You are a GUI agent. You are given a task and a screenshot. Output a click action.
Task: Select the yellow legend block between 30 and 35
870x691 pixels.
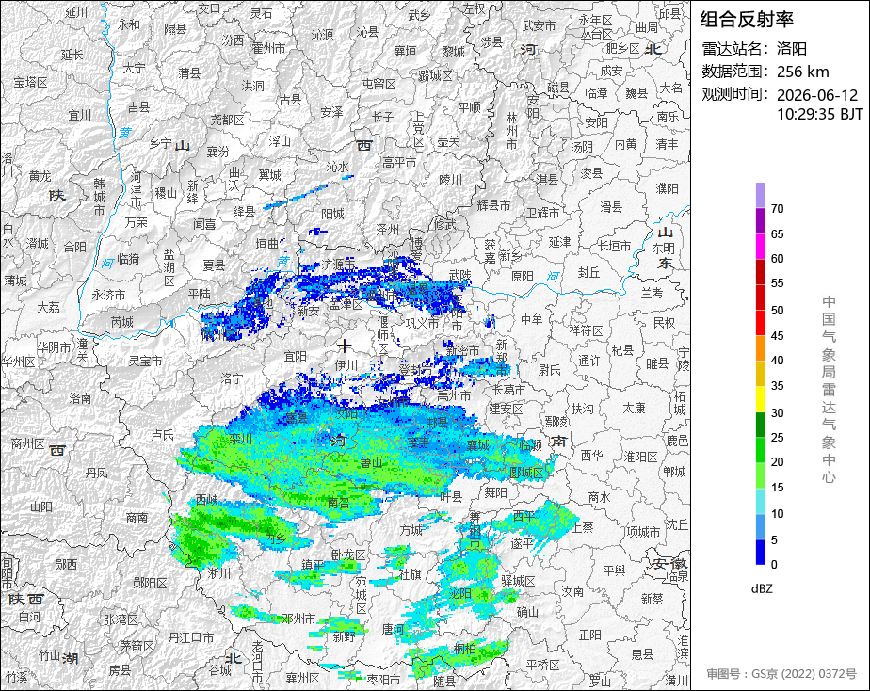tap(760, 399)
